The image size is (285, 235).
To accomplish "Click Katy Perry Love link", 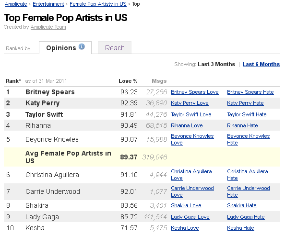I will pyautogui.click(x=190, y=103).
